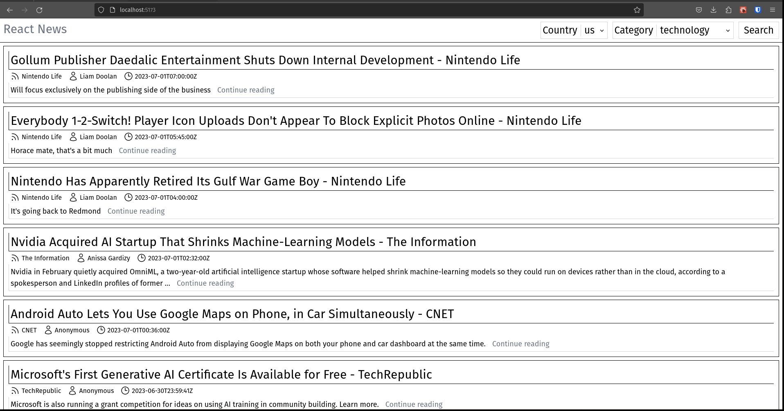Click the Search button
The image size is (784, 411).
tap(759, 30)
